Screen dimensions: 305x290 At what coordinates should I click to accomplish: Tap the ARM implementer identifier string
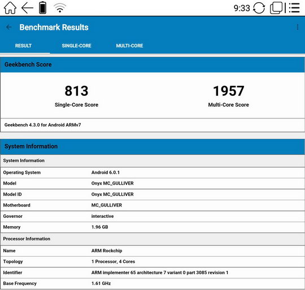point(160,273)
